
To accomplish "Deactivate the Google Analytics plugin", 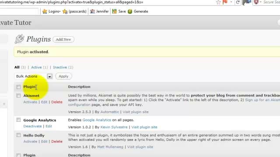I will [32, 126].
